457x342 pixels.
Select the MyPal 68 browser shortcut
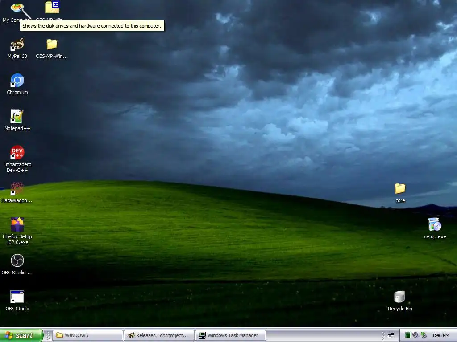(x=17, y=44)
